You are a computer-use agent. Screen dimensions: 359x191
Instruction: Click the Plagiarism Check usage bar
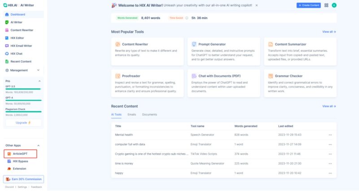(23, 111)
